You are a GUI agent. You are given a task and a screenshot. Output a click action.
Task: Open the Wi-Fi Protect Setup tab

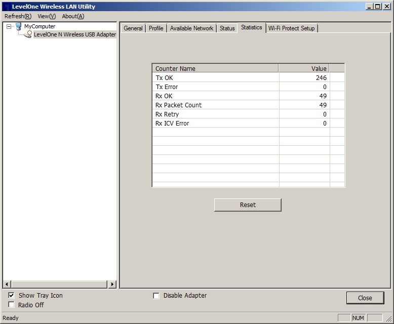(292, 28)
